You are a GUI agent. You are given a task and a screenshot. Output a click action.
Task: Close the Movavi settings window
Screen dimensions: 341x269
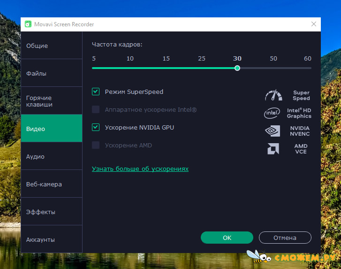tap(314, 24)
